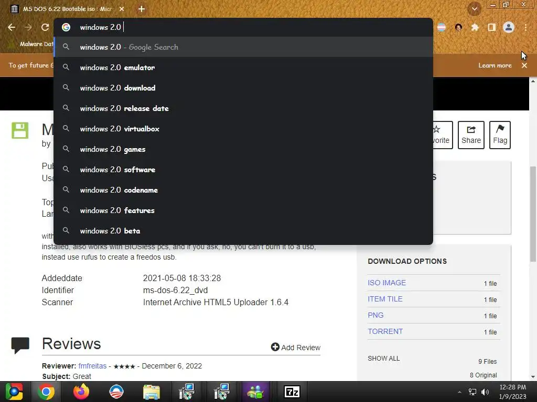Click the Malware Dat bookmark in bookmarks bar

click(31, 44)
